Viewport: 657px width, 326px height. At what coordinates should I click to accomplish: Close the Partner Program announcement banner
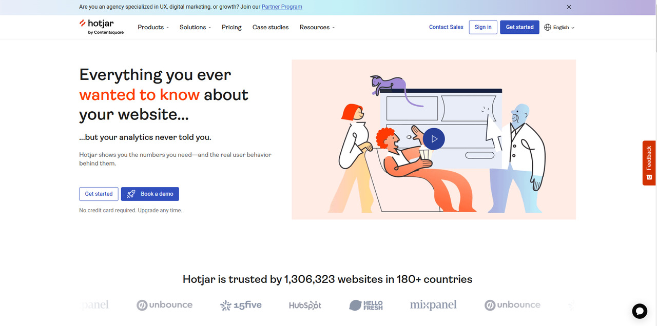click(x=569, y=7)
